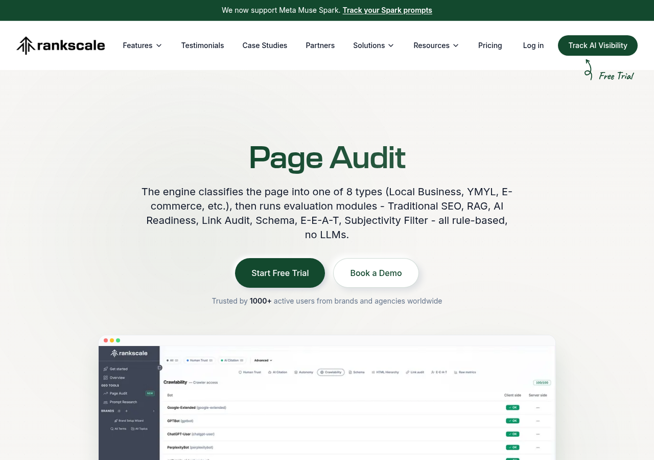Open Prompt Research in the preview sidebar
This screenshot has width=654, height=460.
[x=120, y=402]
